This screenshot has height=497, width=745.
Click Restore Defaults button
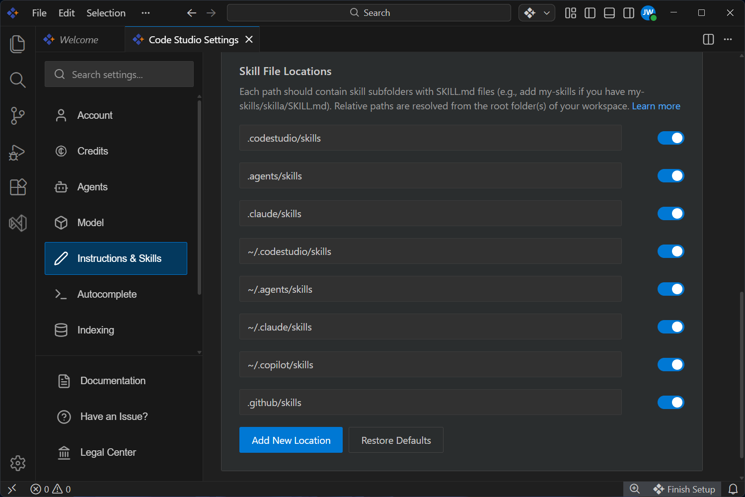tap(396, 440)
